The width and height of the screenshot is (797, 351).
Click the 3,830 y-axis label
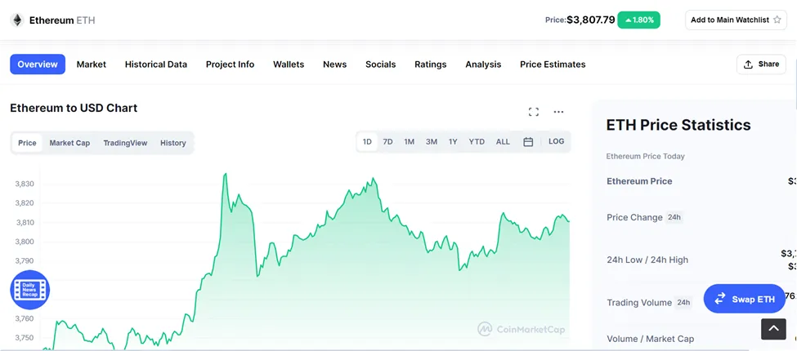(x=25, y=184)
